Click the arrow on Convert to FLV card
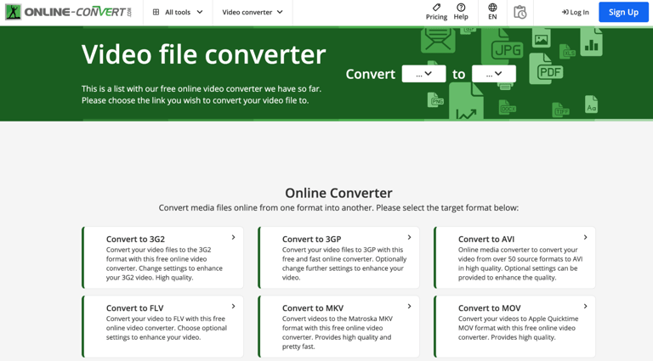The image size is (653, 361). point(234,307)
